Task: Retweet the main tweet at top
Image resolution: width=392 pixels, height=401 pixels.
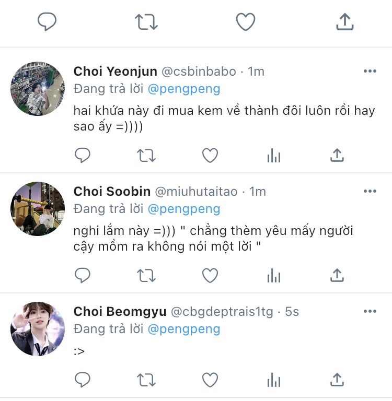Action: pyautogui.click(x=146, y=22)
